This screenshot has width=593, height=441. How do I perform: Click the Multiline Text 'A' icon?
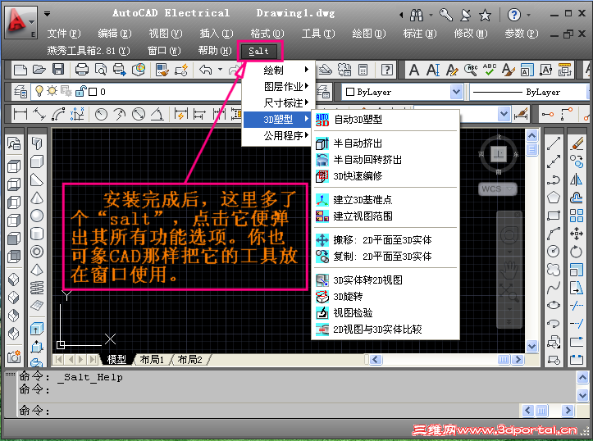click(414, 70)
